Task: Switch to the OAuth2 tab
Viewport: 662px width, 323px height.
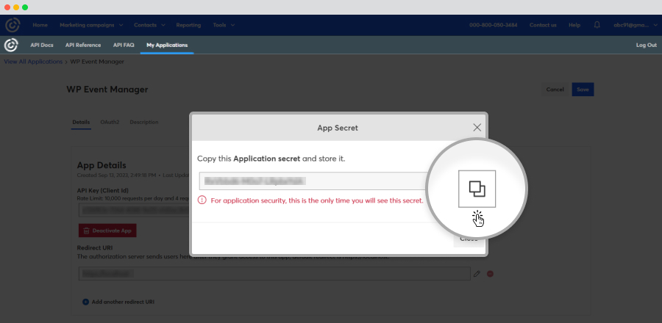Action: [110, 122]
